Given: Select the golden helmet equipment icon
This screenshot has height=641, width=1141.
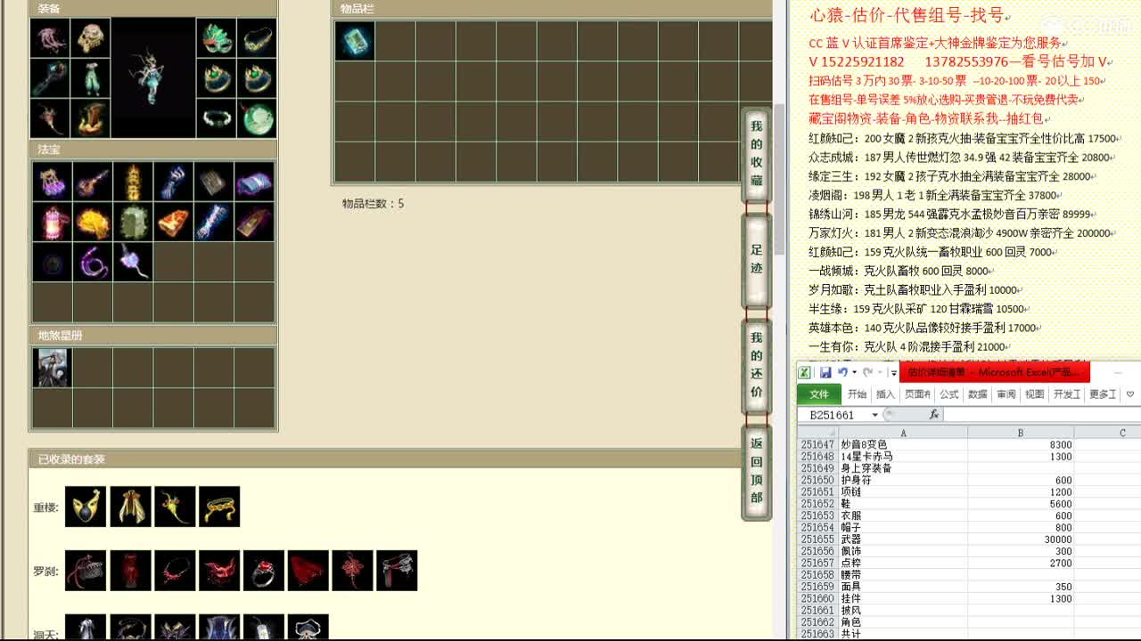Looking at the screenshot, I should [x=90, y=38].
